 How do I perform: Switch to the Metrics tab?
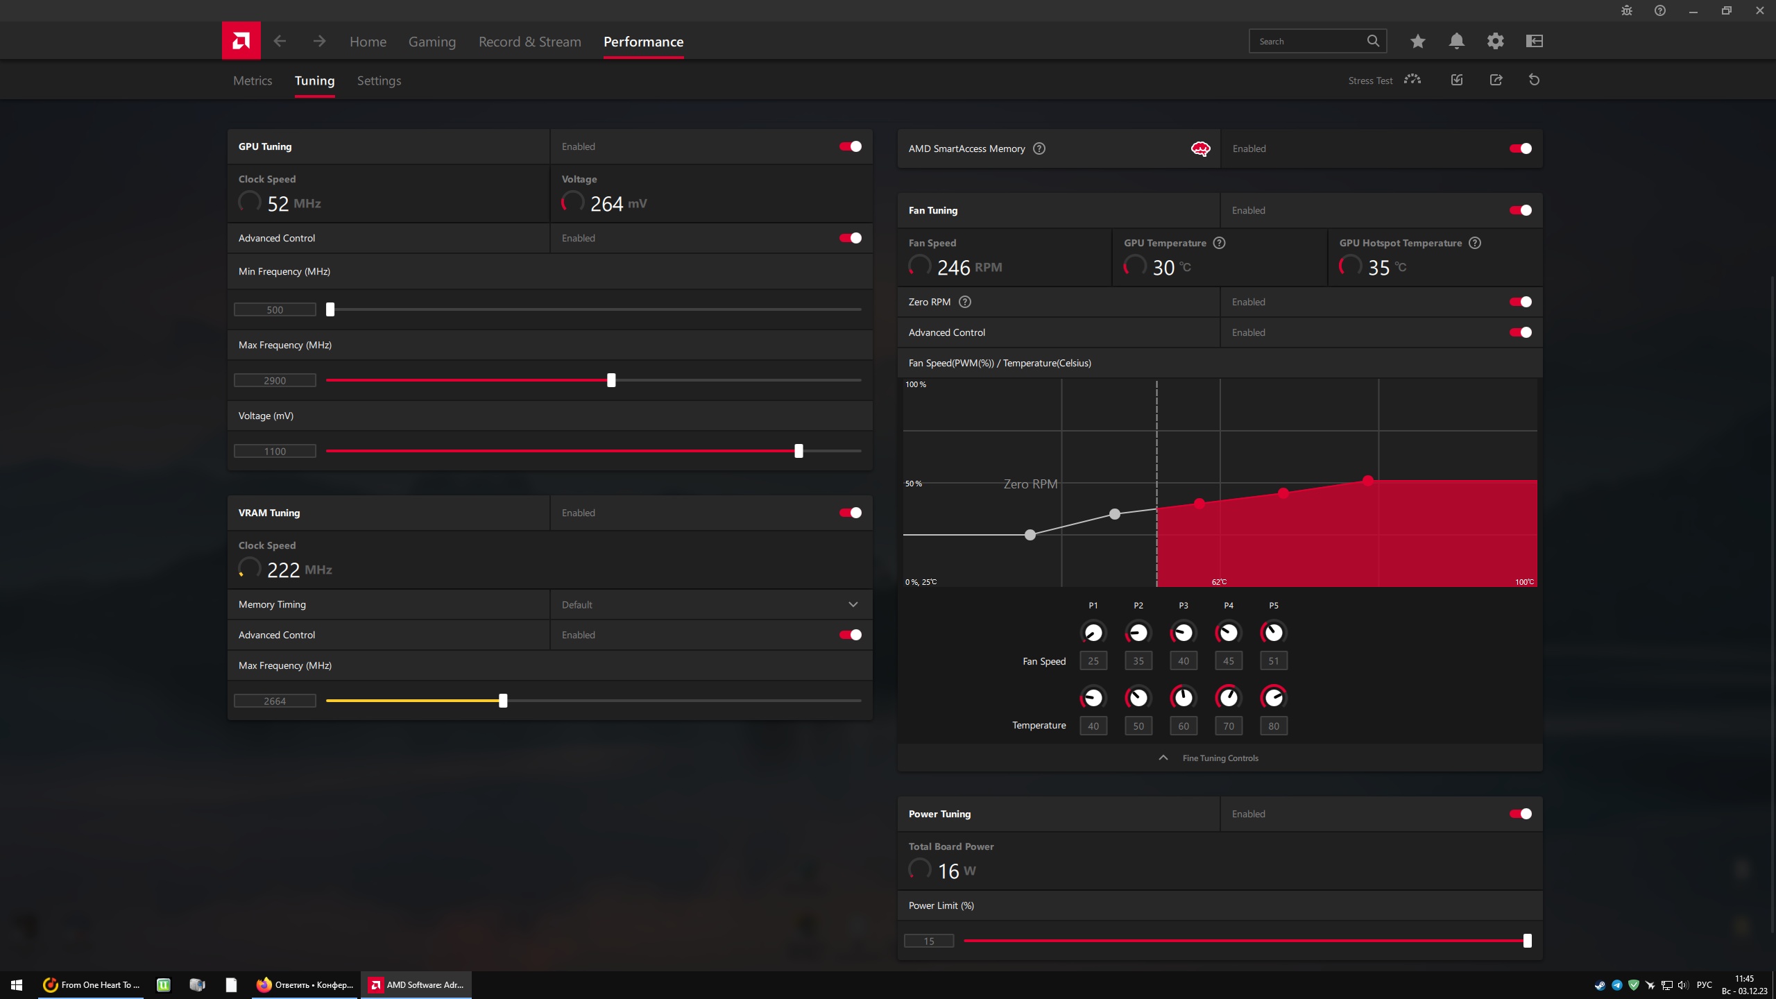[253, 80]
